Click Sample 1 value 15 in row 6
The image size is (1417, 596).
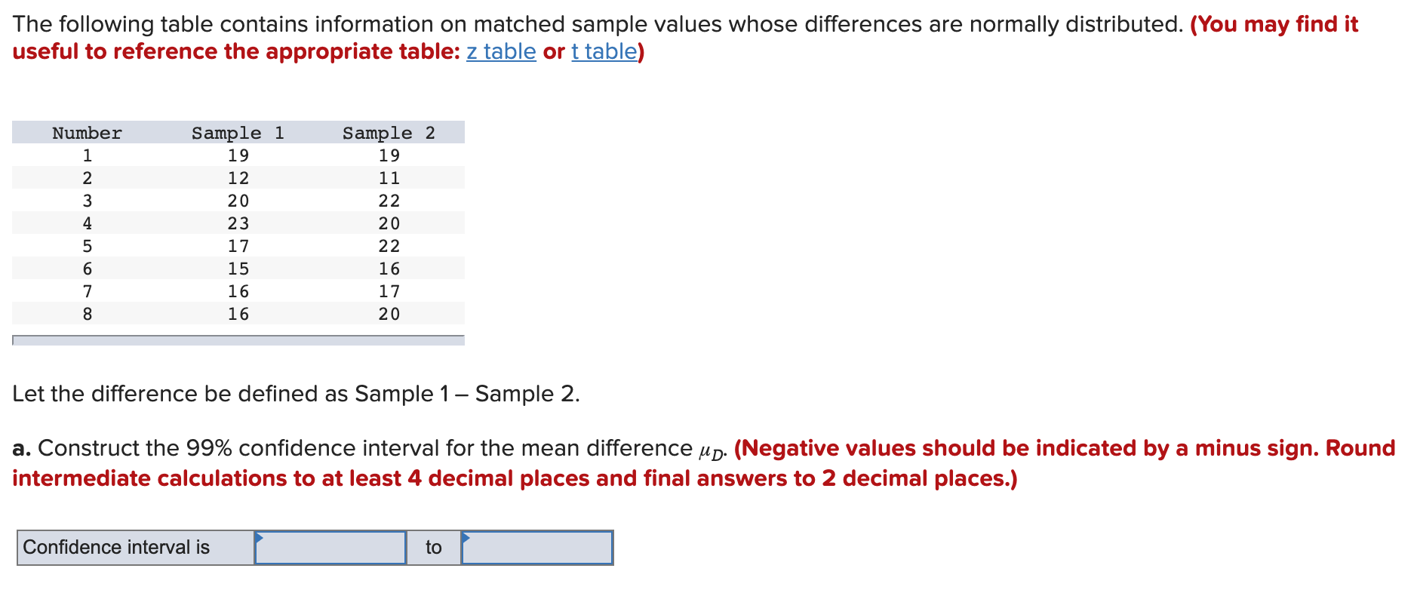pos(238,269)
